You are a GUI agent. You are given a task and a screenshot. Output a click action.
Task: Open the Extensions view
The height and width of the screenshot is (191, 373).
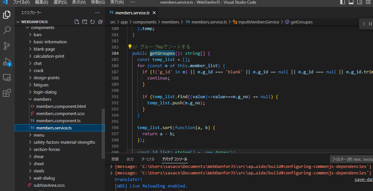[x=7, y=93]
